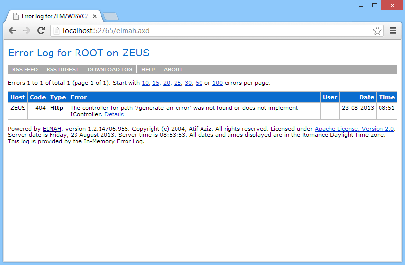Click DOWNLOAD LOG in the menu bar

110,69
